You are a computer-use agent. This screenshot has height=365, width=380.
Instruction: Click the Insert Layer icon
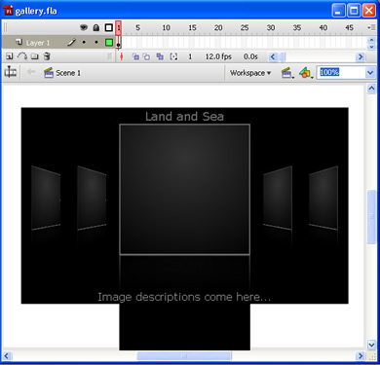pos(9,56)
